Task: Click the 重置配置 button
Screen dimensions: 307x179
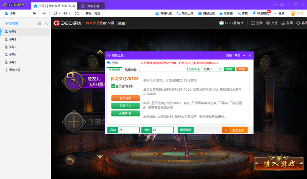Action: tap(186, 130)
